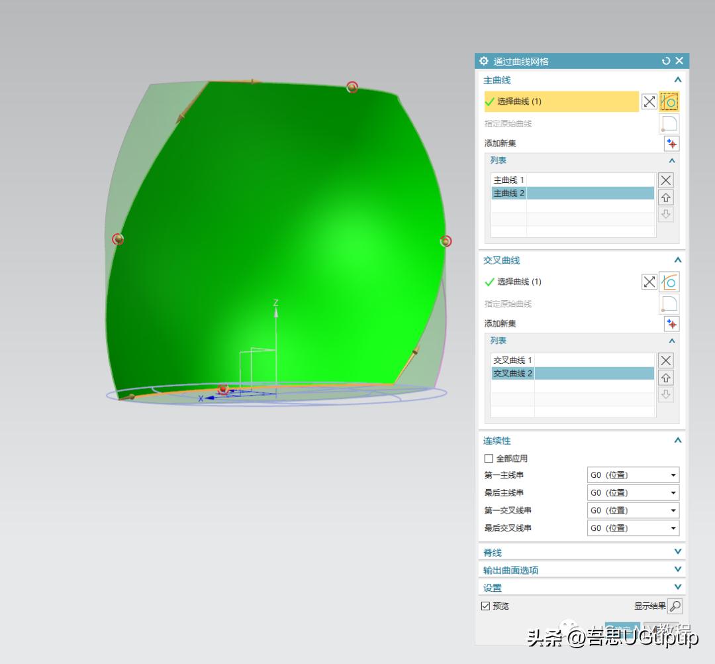Open curve rule icon beside primary 选择曲线
The height and width of the screenshot is (664, 715).
669,101
